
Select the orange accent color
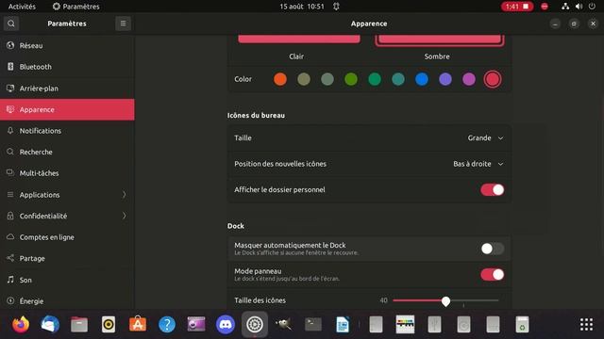coord(280,79)
